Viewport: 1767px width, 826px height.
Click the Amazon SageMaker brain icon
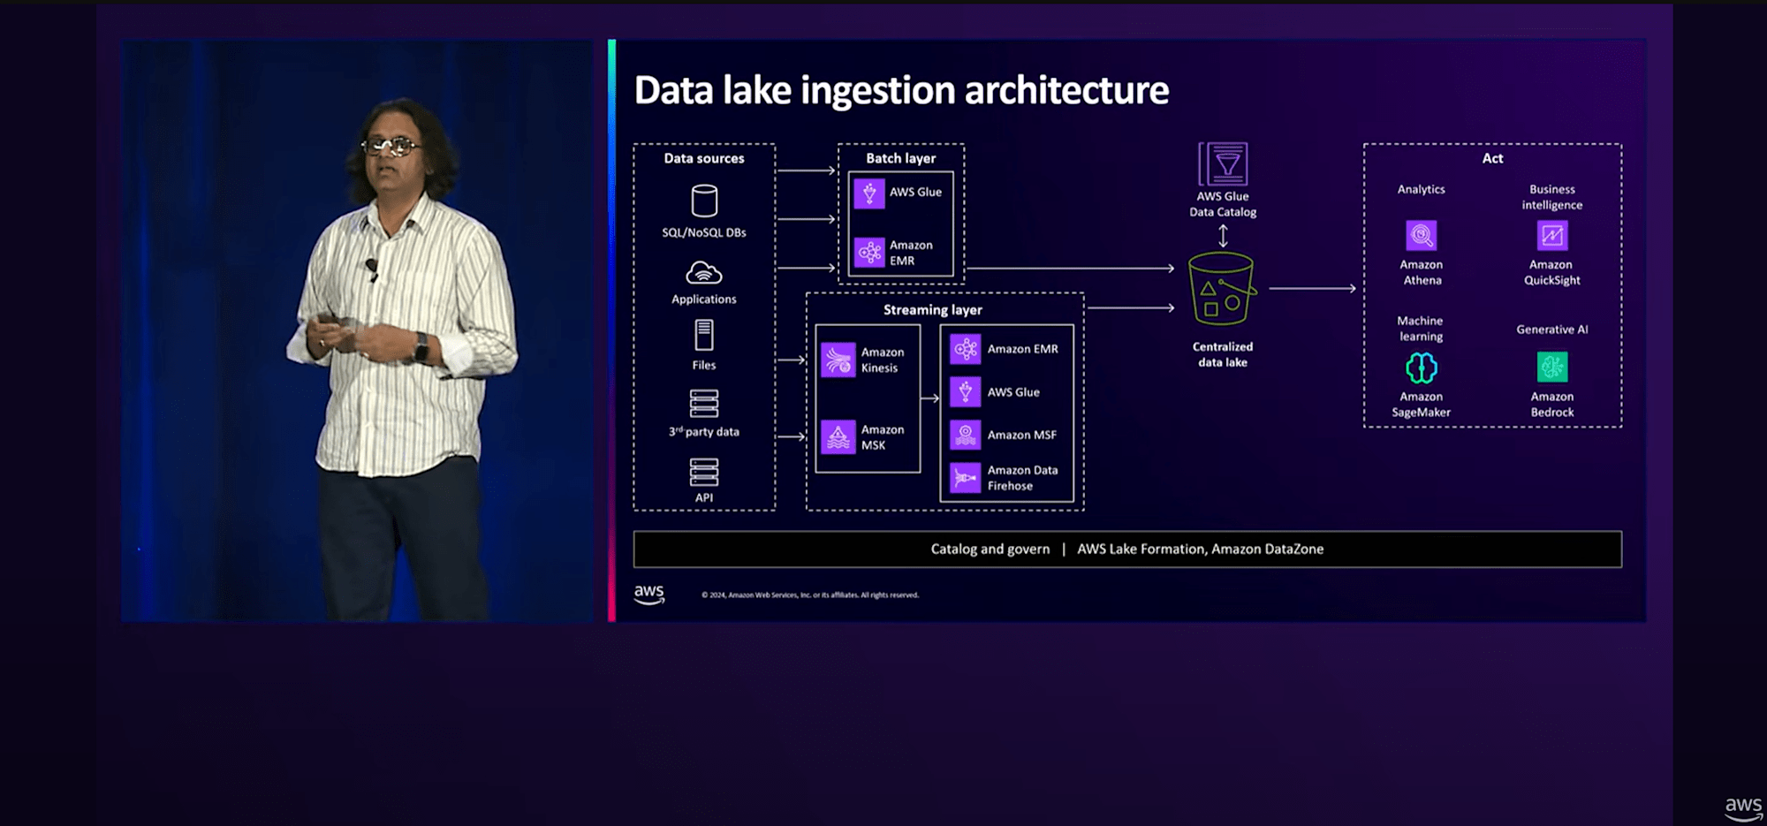coord(1422,368)
